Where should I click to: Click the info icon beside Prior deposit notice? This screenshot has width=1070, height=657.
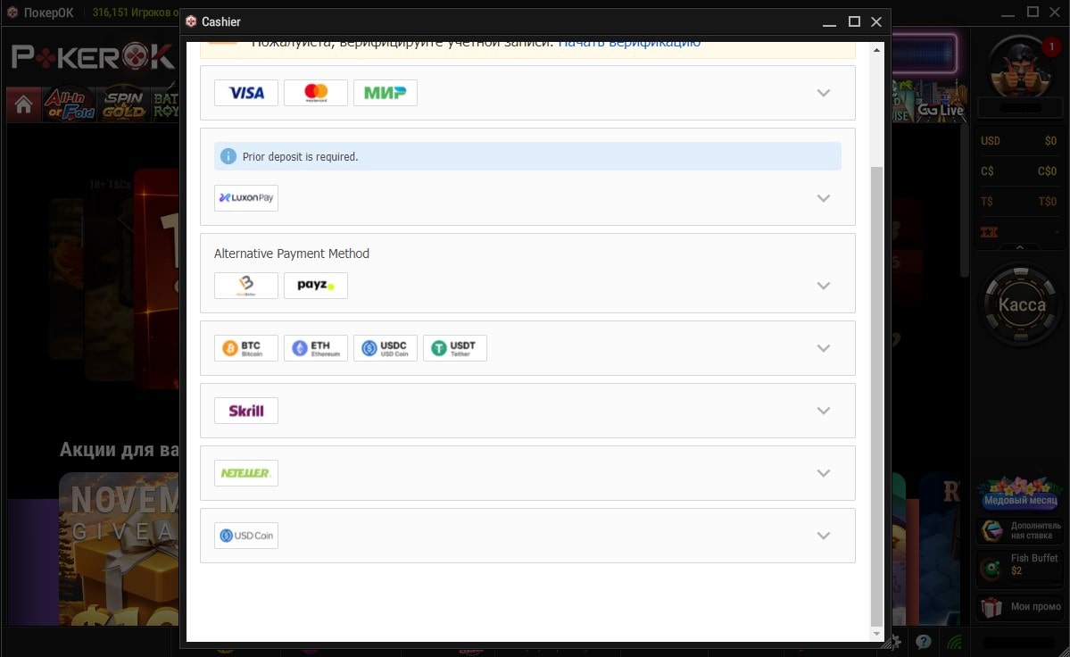point(228,156)
